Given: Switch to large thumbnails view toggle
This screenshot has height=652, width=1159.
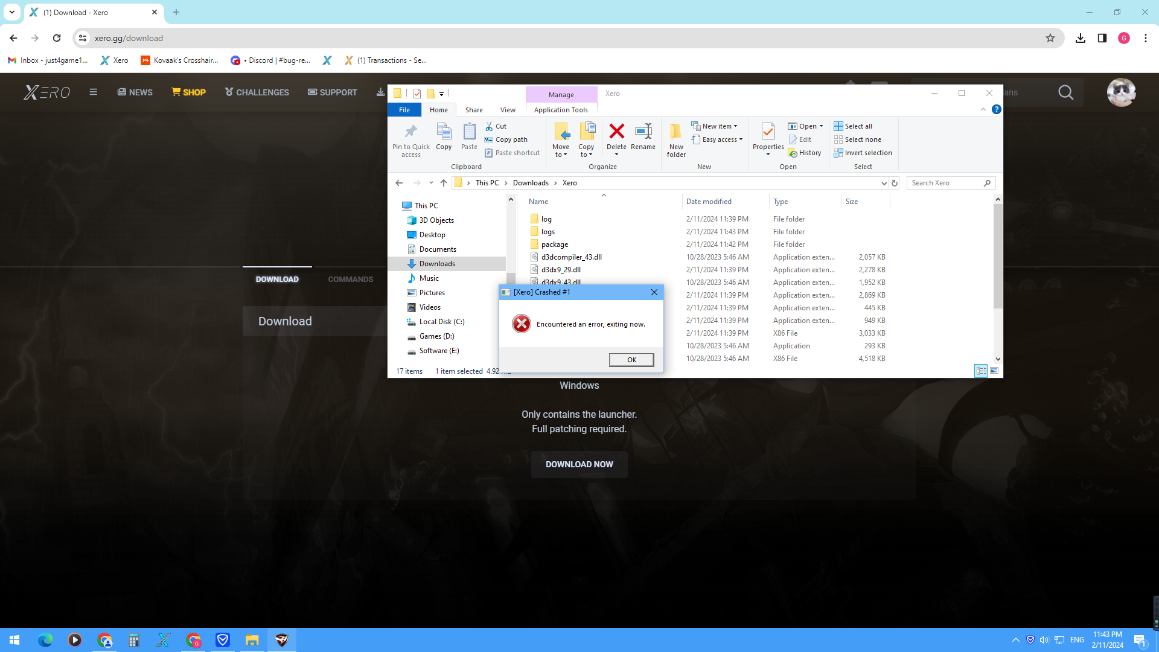Looking at the screenshot, I should click(x=994, y=371).
